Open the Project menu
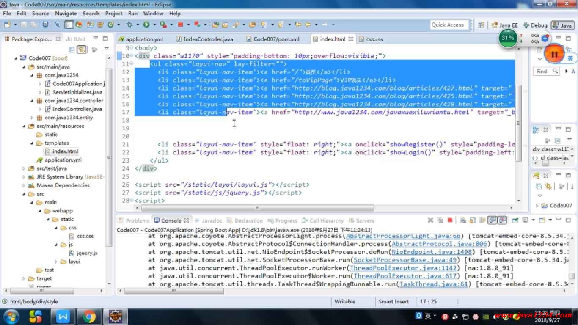 114,14
